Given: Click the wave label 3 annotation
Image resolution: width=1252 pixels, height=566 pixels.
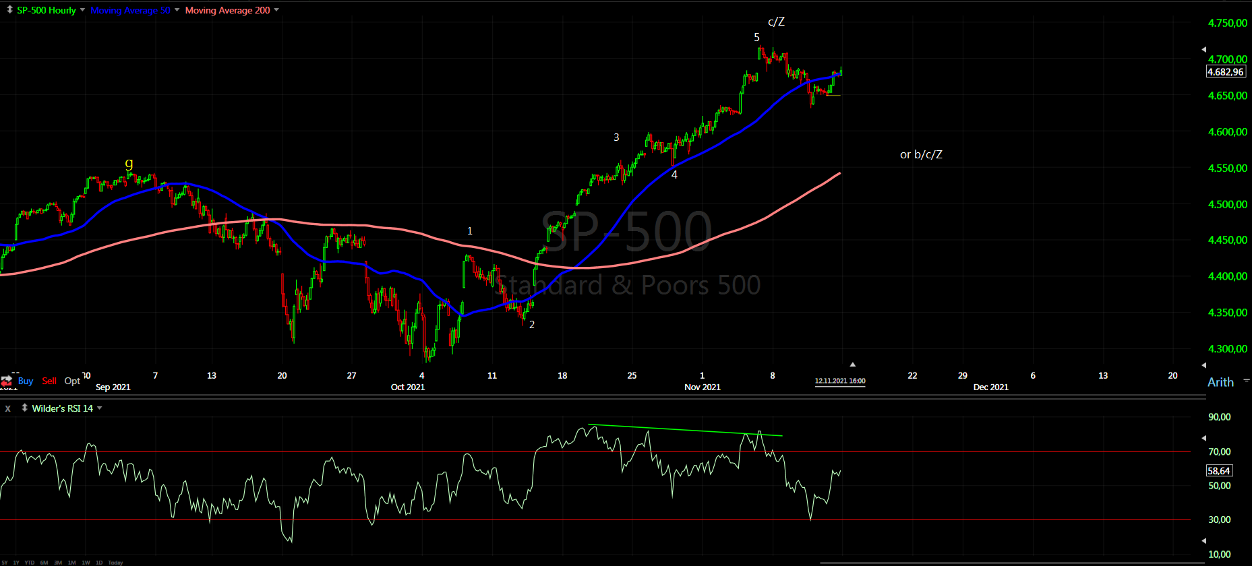Looking at the screenshot, I should coord(616,137).
